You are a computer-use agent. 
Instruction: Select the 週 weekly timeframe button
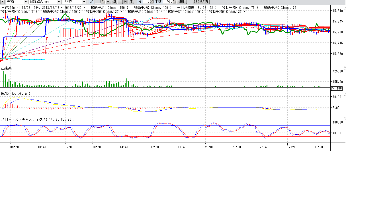114,2
